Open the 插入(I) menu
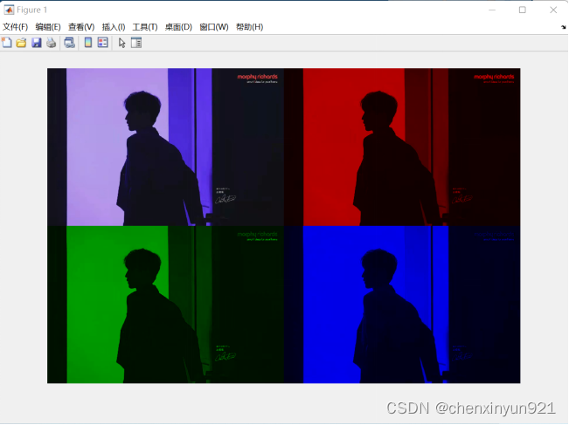 pyautogui.click(x=114, y=27)
